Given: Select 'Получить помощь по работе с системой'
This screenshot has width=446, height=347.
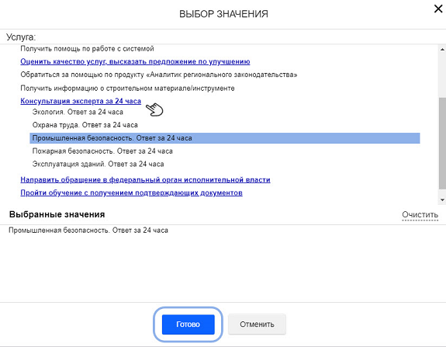Looking at the screenshot, I should (87, 49).
